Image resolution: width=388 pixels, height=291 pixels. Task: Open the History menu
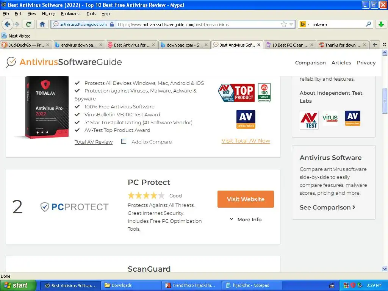coord(48,14)
